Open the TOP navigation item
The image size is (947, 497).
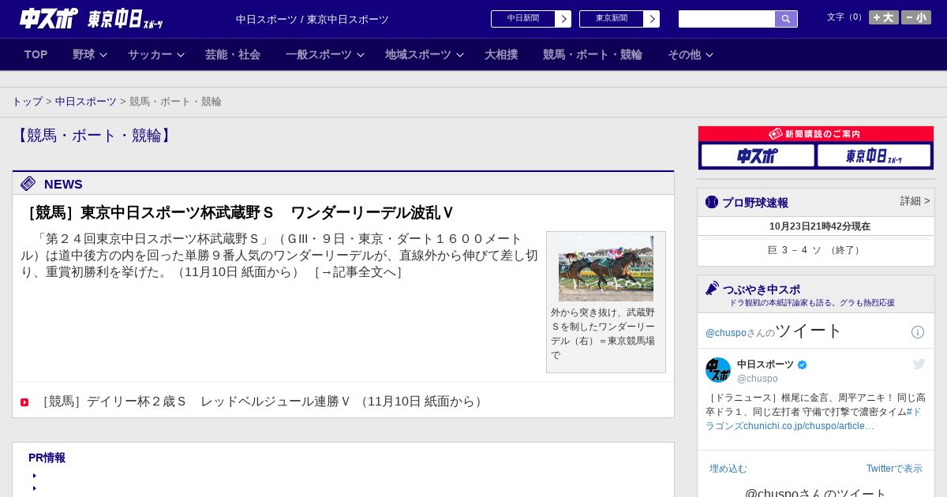point(36,54)
